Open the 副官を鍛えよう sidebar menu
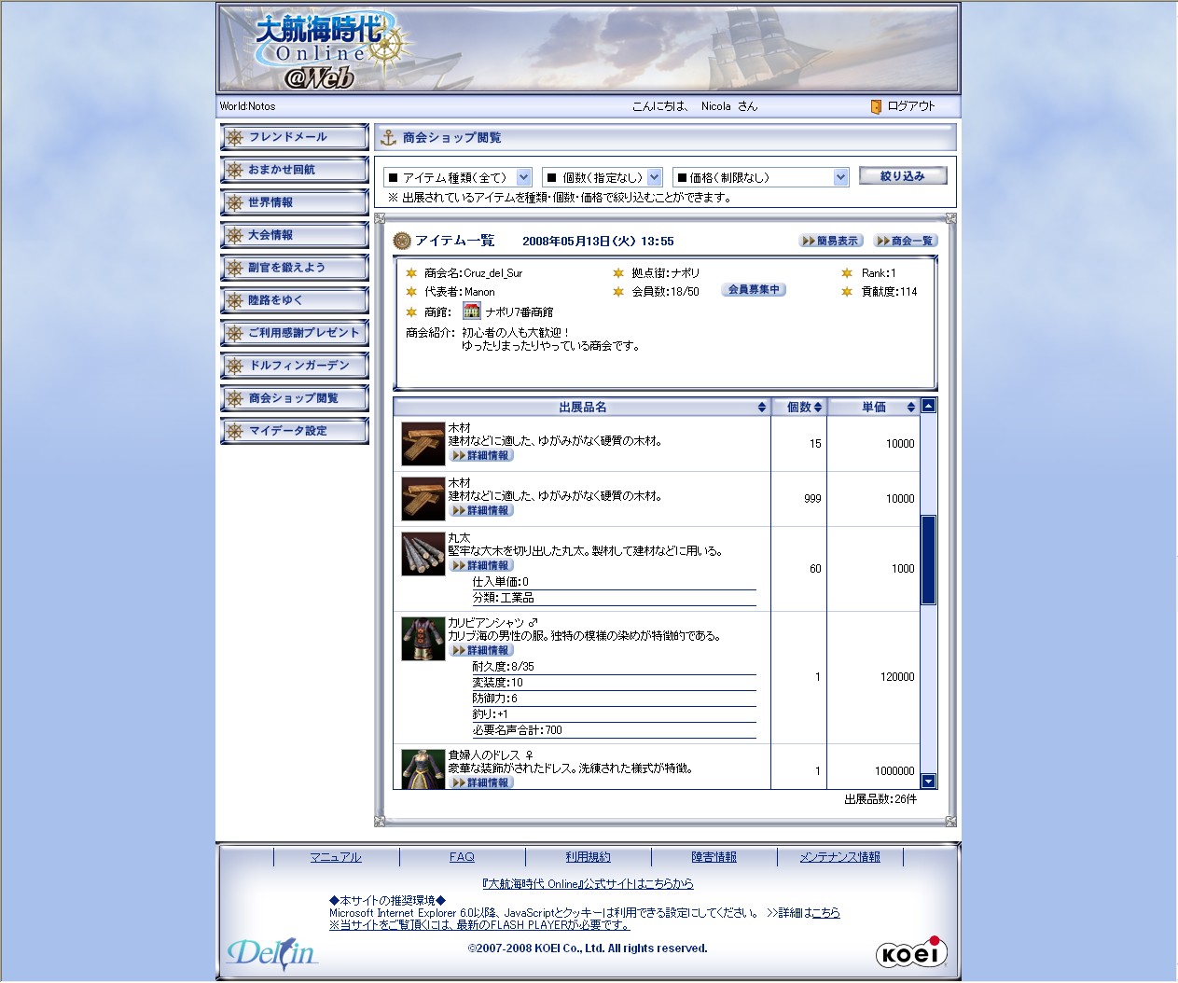The image size is (1178, 983). 295,268
